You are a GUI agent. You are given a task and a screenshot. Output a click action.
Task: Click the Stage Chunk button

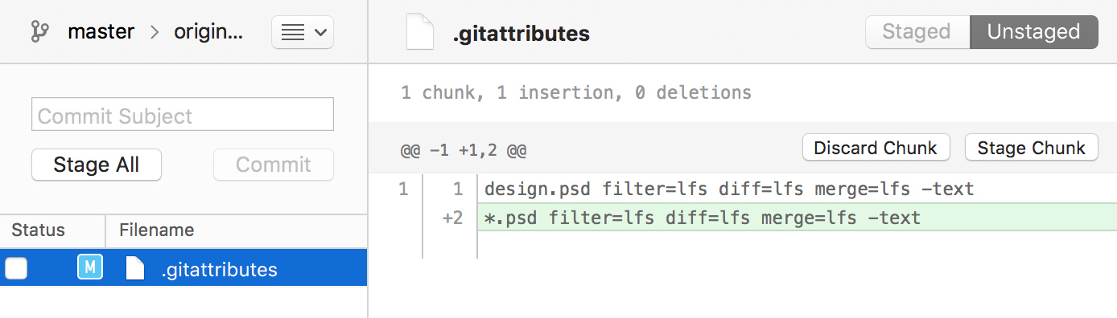1031,148
